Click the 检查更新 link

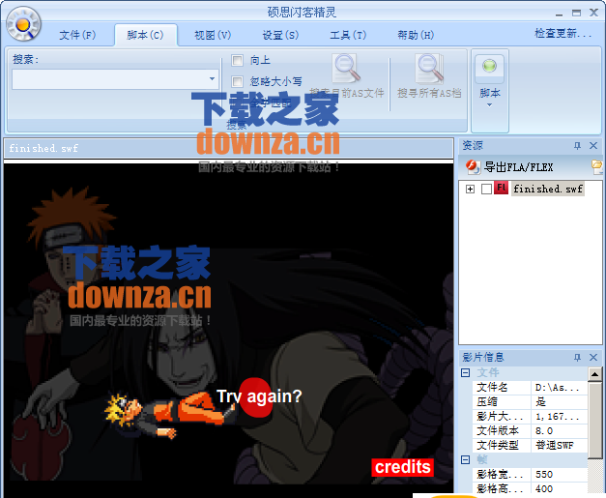563,33
